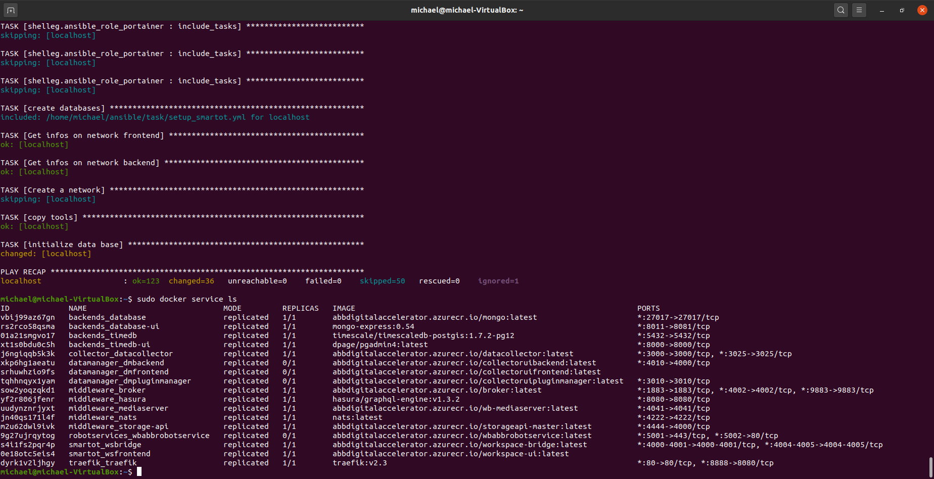Click the title 'michael@michael-VirtualBox: ~'
The width and height of the screenshot is (934, 479).
pyautogui.click(x=467, y=10)
